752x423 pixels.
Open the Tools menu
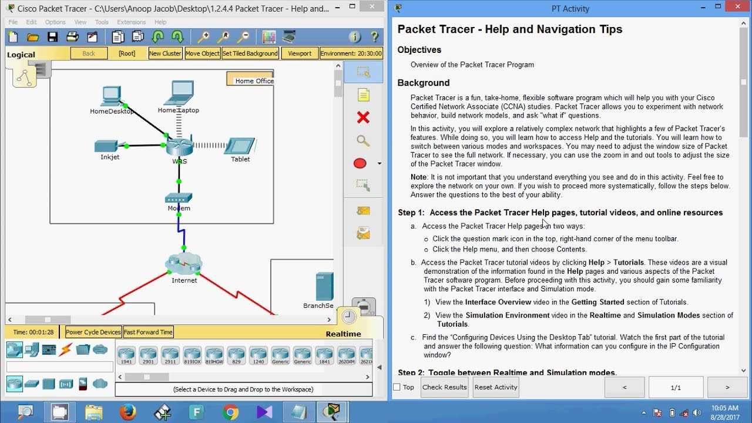pos(102,22)
